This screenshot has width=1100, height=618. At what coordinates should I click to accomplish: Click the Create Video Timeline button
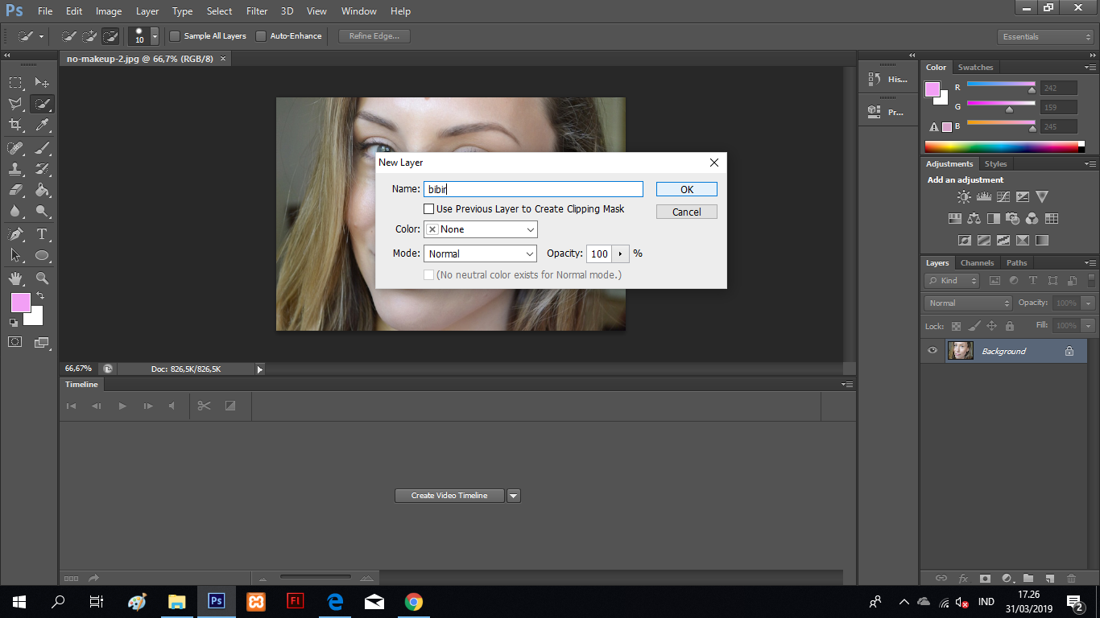tap(449, 495)
